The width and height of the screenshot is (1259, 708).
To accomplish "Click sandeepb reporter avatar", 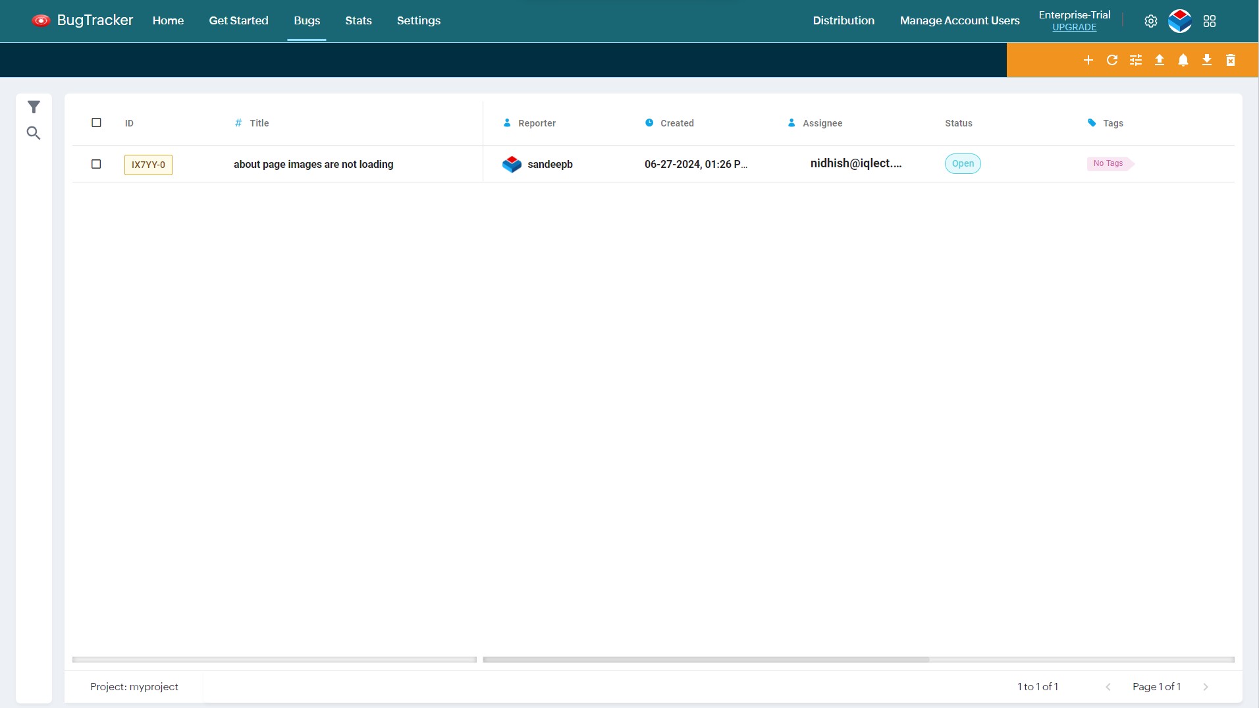I will [x=512, y=164].
